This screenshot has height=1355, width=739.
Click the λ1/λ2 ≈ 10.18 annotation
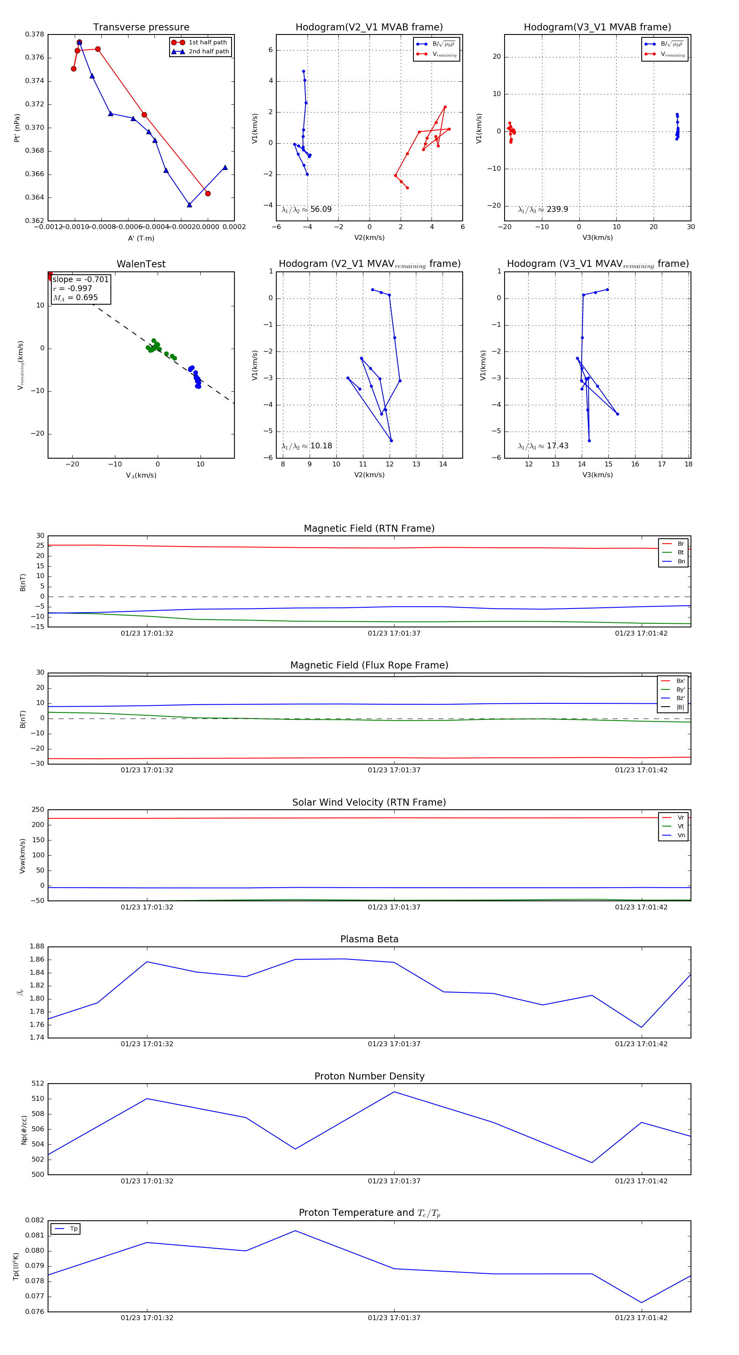(307, 446)
